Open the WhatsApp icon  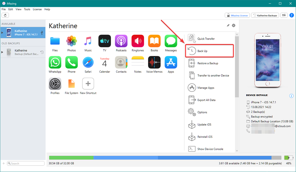pyautogui.click(x=55, y=62)
